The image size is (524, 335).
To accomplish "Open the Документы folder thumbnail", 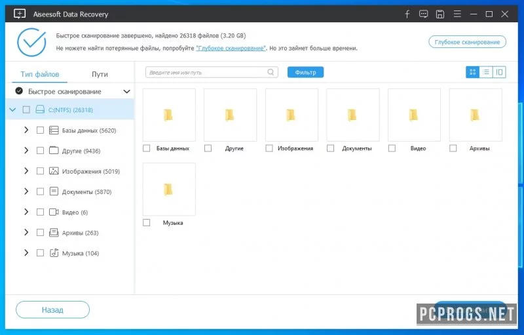I will pyautogui.click(x=353, y=115).
